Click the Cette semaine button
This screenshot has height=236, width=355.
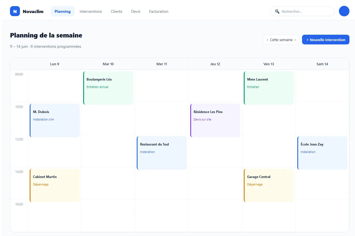tap(281, 40)
